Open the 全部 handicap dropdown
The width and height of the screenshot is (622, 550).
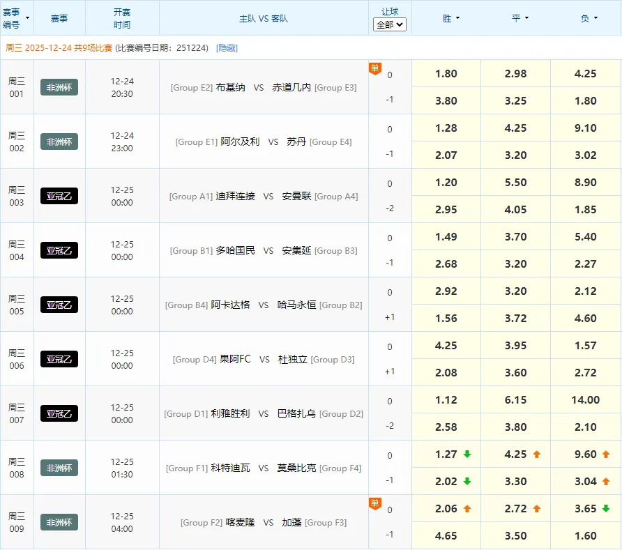click(x=390, y=24)
